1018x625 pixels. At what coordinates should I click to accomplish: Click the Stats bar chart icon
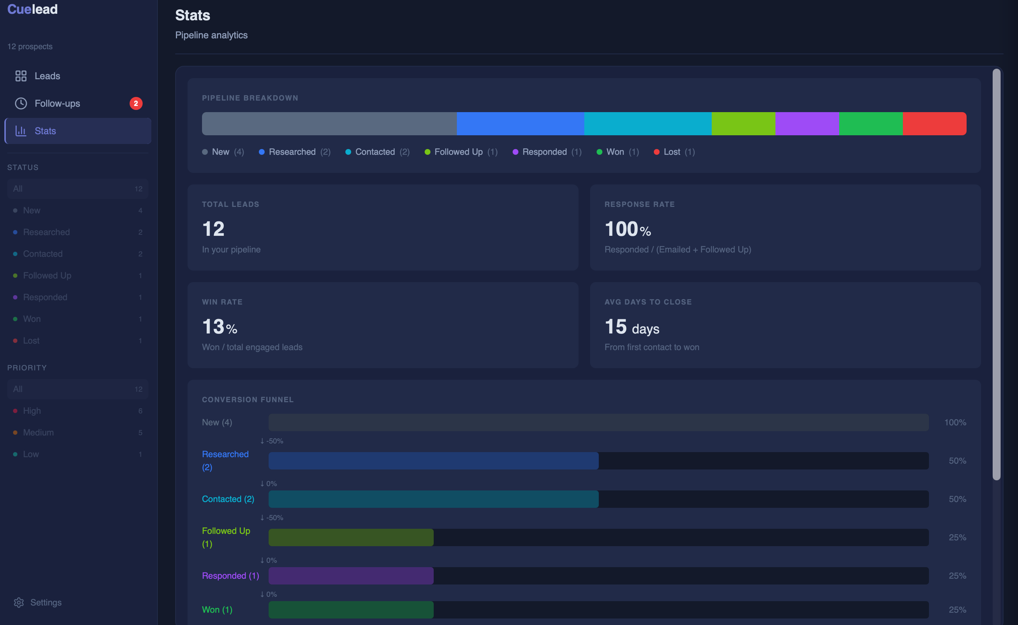point(21,131)
